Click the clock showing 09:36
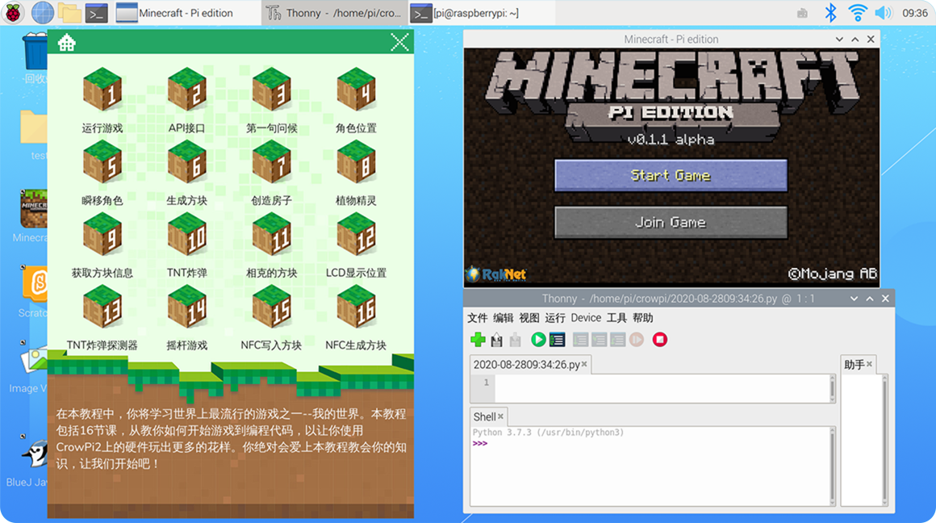This screenshot has width=936, height=523. click(x=915, y=13)
